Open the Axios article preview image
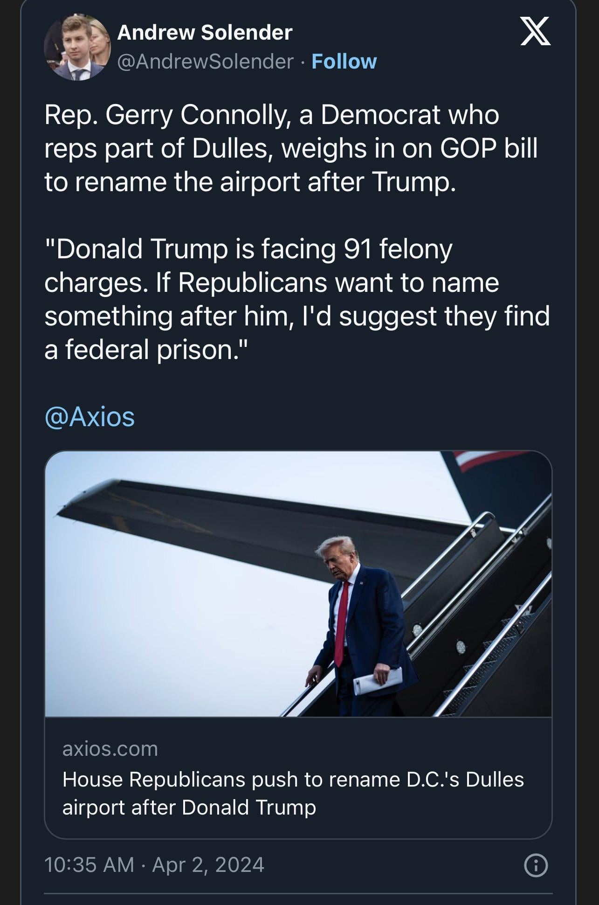Viewport: 599px width, 905px height. [x=298, y=584]
